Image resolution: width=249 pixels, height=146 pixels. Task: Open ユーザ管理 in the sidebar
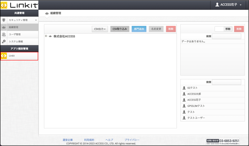click(x=19, y=34)
